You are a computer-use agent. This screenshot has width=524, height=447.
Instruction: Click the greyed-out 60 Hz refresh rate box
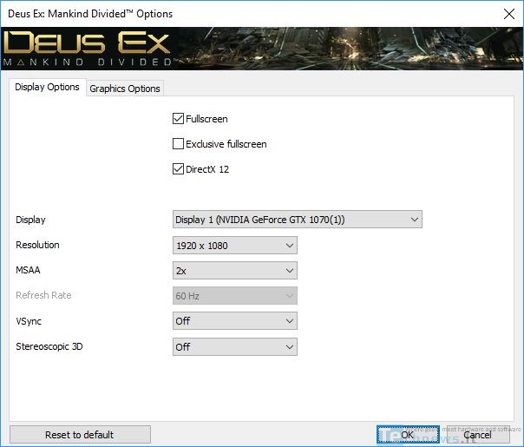[235, 296]
